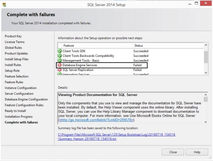Click up arrow of Details scrollbar

click(x=206, y=95)
